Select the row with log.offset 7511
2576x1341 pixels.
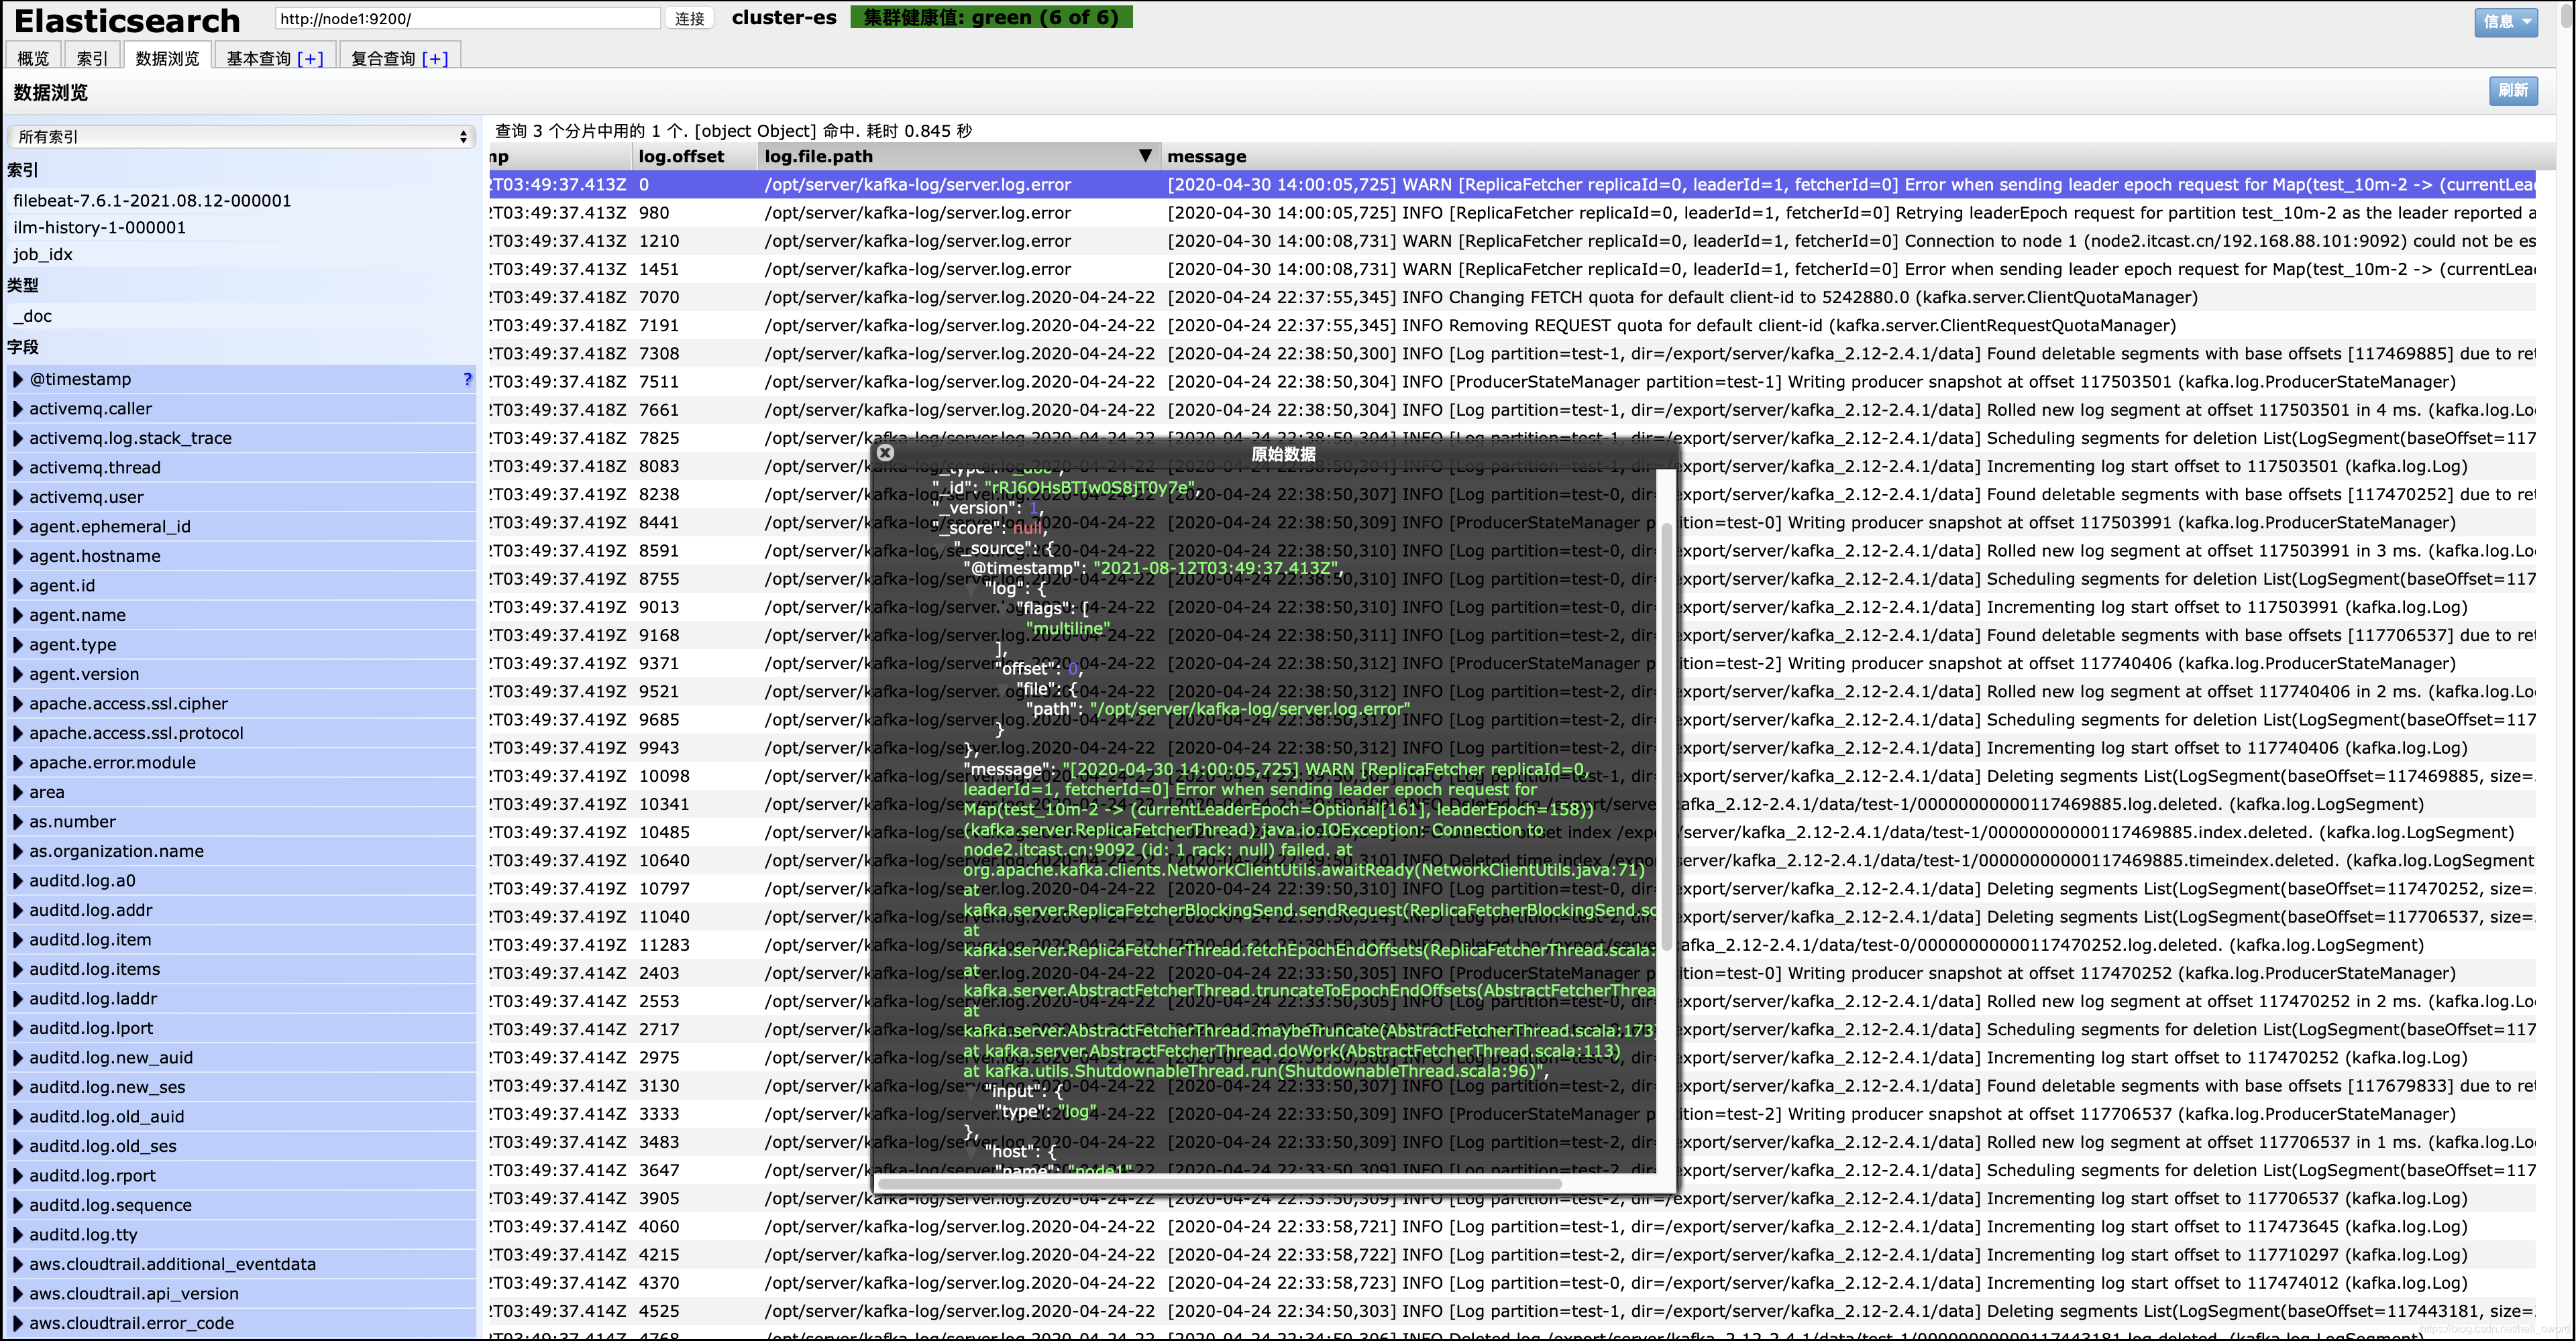click(1512, 382)
